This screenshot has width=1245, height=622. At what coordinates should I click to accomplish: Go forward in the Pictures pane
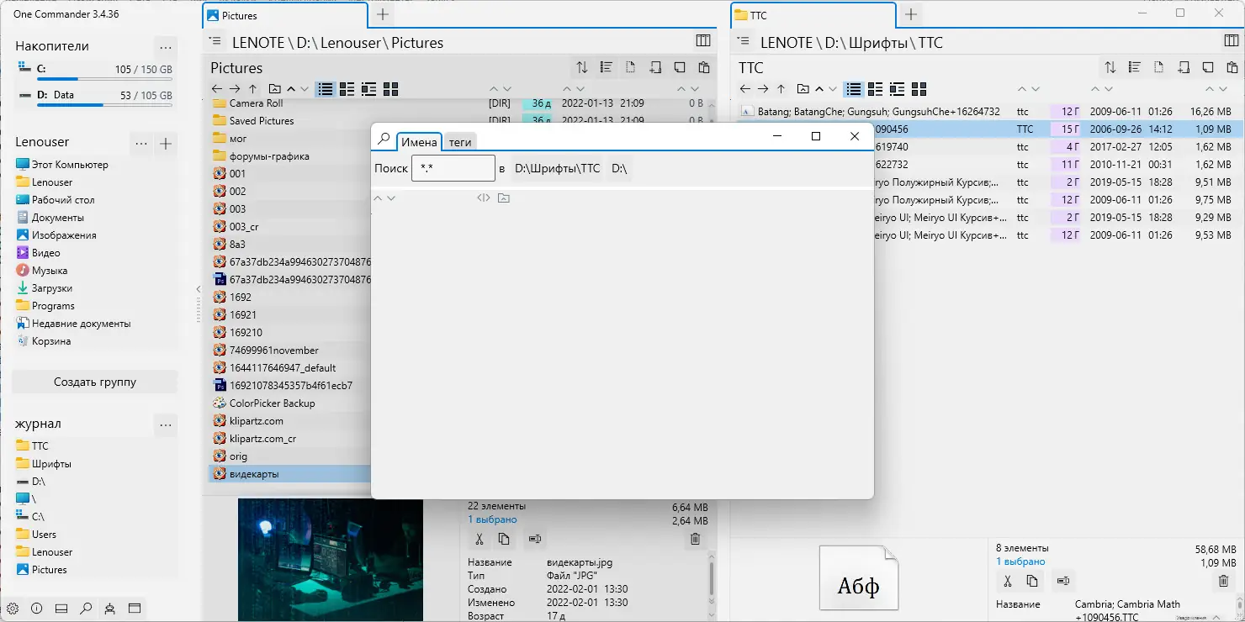click(x=235, y=88)
